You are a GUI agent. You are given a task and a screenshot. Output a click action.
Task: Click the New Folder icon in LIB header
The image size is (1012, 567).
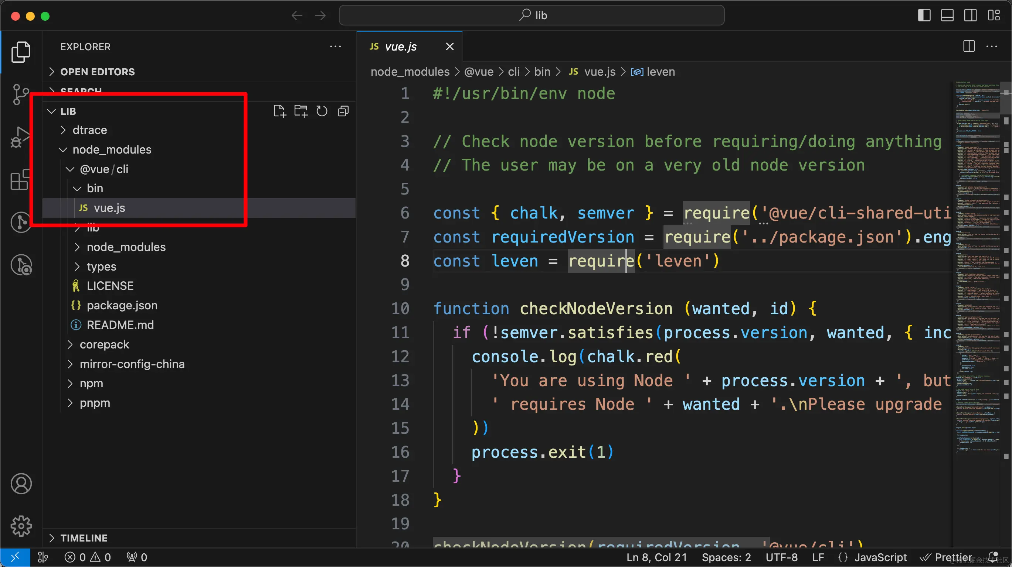[300, 111]
